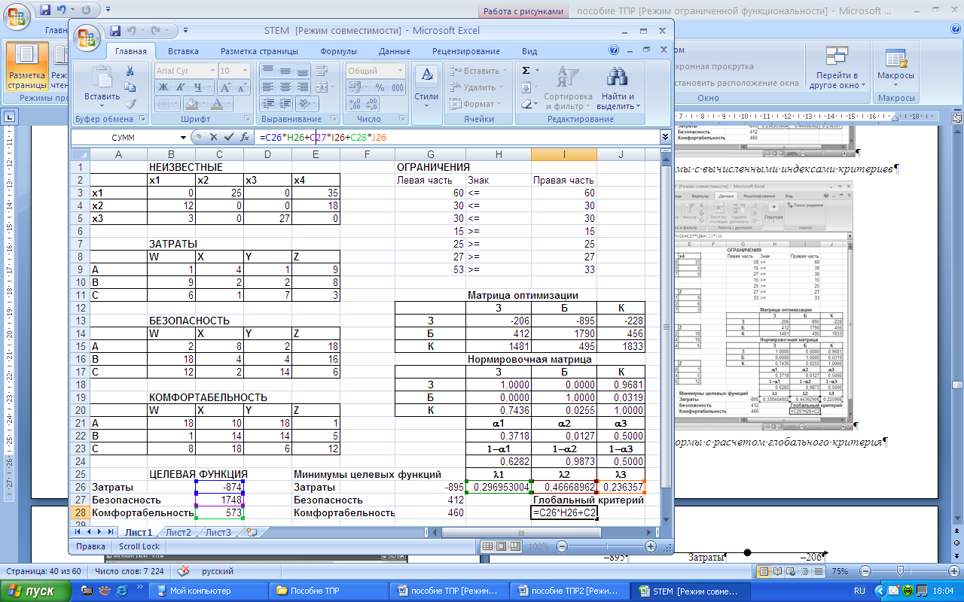
Task: Confirm formula entry with the checkmark
Action: click(229, 138)
